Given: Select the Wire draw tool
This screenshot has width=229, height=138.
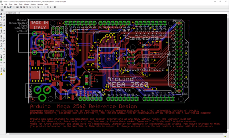Looking at the screenshot, I should (x=1, y=52).
